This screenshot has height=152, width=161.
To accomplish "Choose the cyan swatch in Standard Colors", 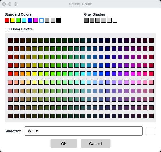I will tap(24, 20).
